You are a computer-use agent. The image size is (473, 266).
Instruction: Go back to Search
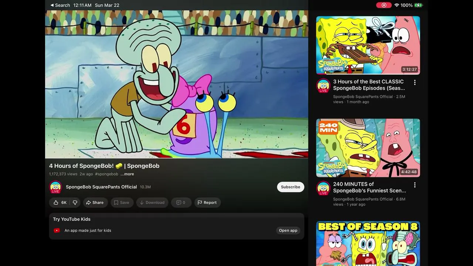60,5
